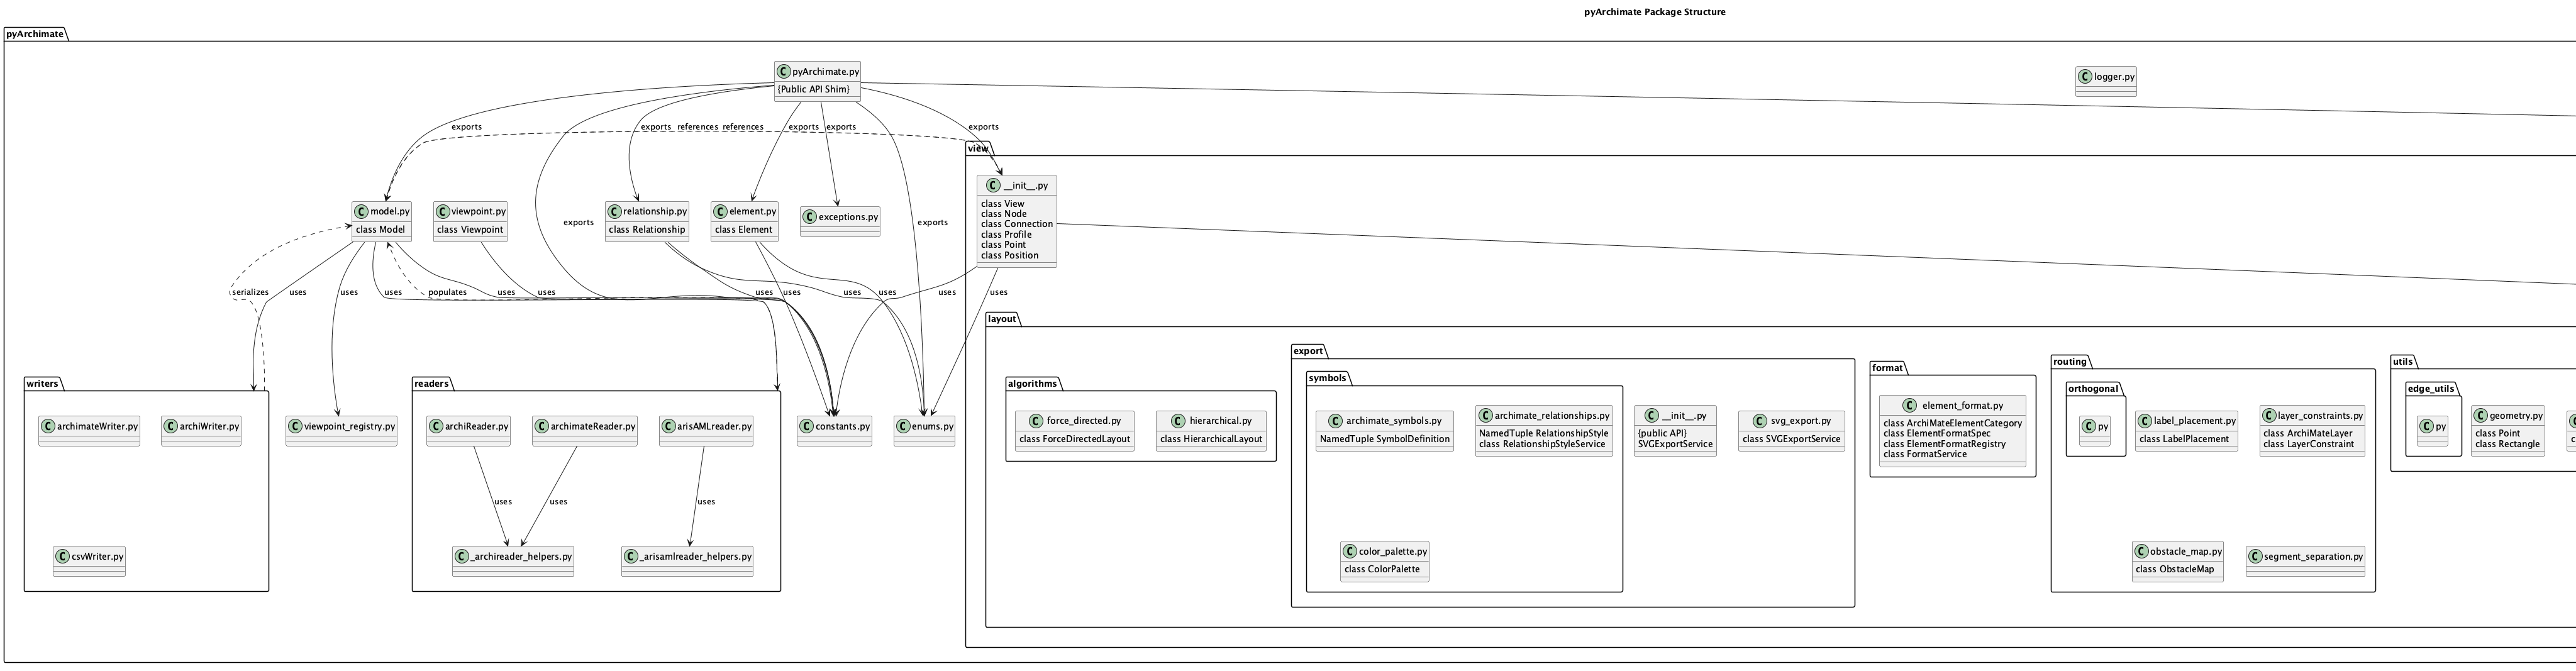This screenshot has width=2576, height=671.
Task: Select the viewpoint_registry.py class icon
Action: [x=295, y=426]
